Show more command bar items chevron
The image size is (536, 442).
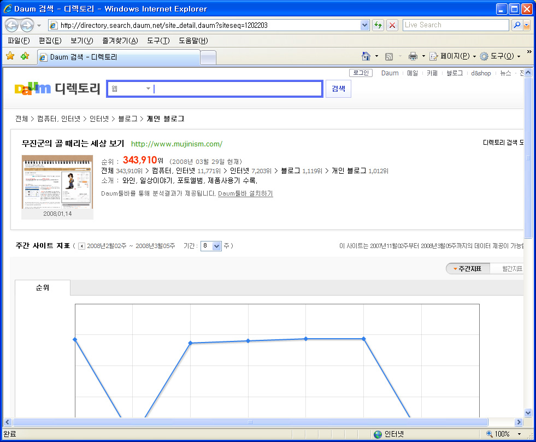coord(529,52)
